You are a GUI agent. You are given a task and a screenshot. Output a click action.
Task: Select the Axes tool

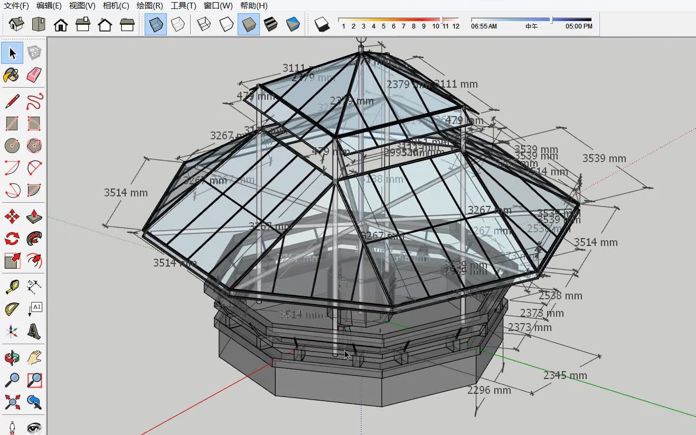point(12,331)
